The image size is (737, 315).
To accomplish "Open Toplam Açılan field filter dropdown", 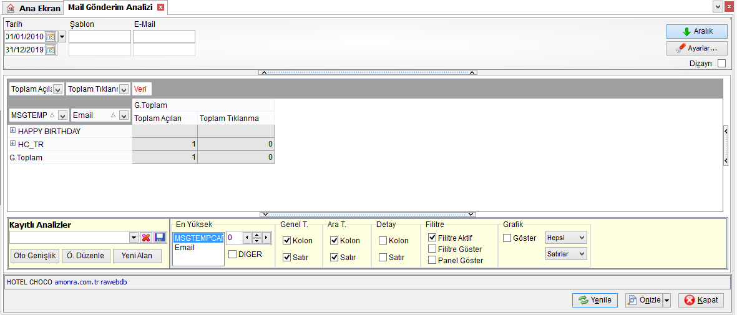I will (58, 89).
